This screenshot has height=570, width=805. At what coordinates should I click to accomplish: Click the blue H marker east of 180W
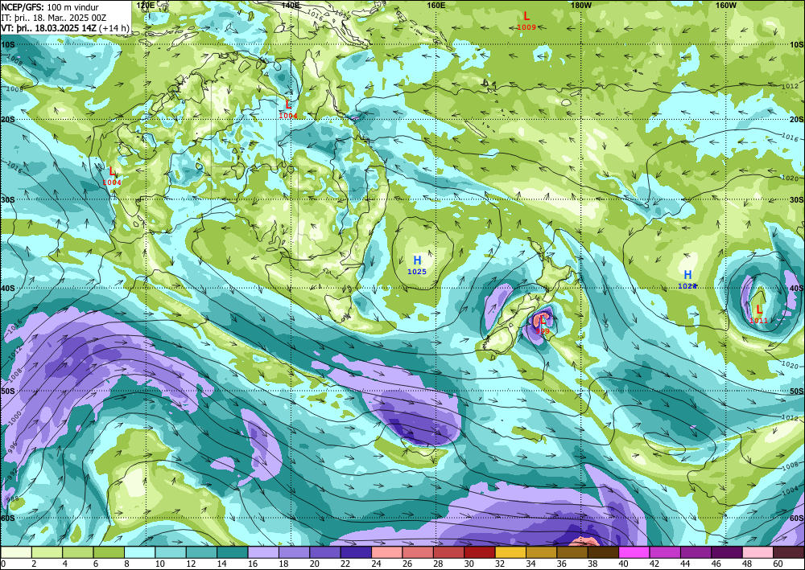[687, 275]
